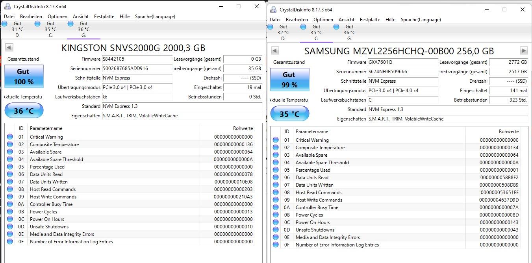Go to next disk in right SAMSUNG window
Viewport: 532px width, 263px height.
click(x=524, y=51)
